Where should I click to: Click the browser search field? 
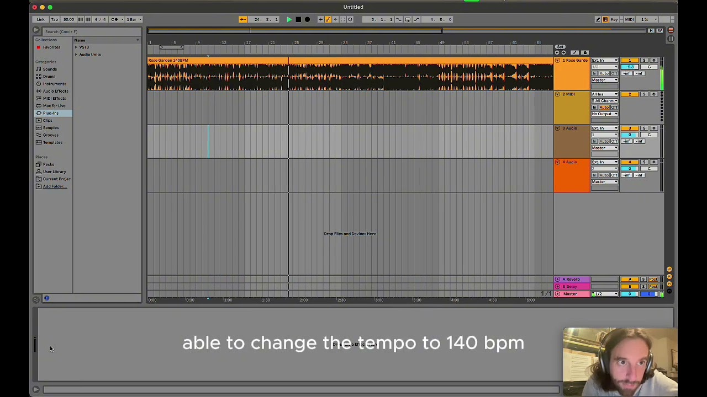click(x=91, y=31)
